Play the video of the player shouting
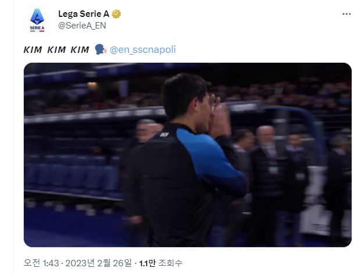This screenshot has height=275, width=358. pos(188,155)
